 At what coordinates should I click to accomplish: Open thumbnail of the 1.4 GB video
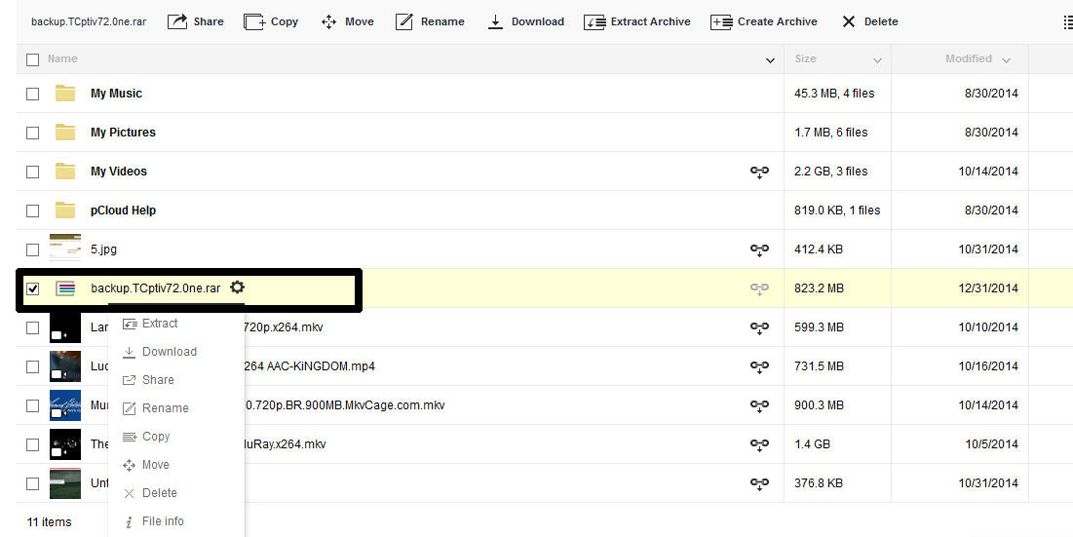click(x=65, y=444)
